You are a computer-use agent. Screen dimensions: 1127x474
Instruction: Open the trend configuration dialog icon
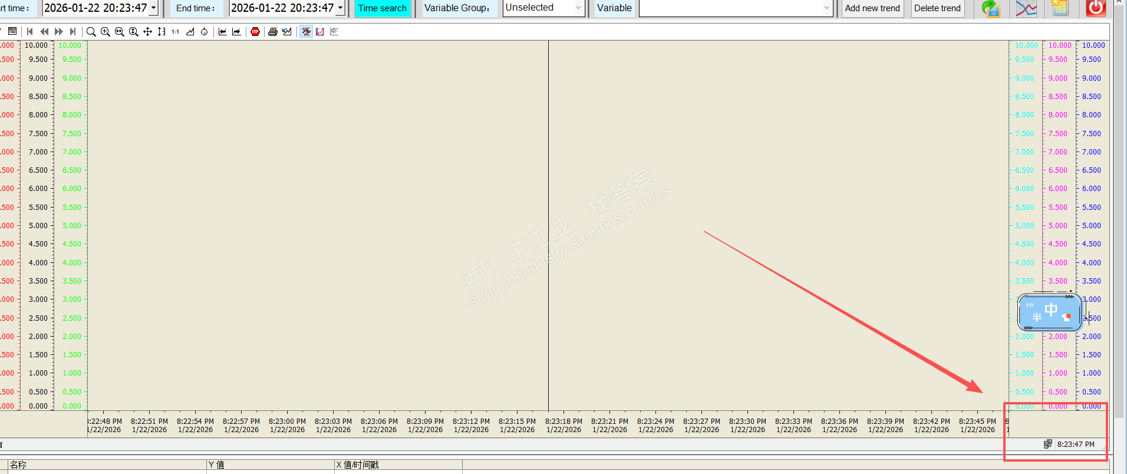pyautogui.click(x=12, y=31)
